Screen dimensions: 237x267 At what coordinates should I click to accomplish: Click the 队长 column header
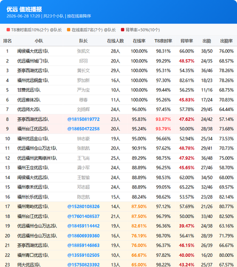click(x=83, y=41)
